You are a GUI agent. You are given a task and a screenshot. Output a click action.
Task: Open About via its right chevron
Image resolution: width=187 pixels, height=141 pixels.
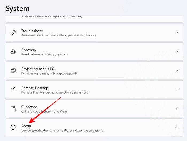point(177,128)
